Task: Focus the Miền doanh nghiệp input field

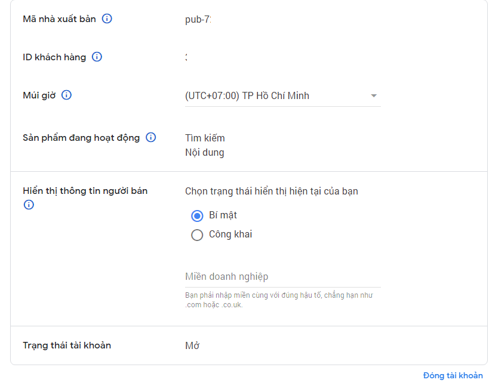Action: point(282,277)
